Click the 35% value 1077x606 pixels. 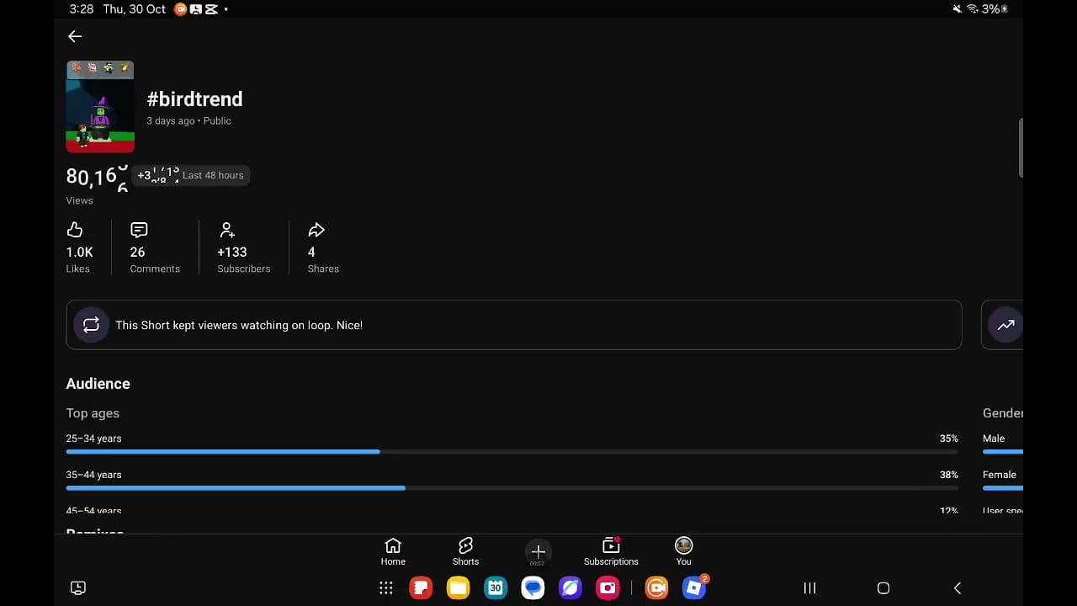[x=949, y=439]
